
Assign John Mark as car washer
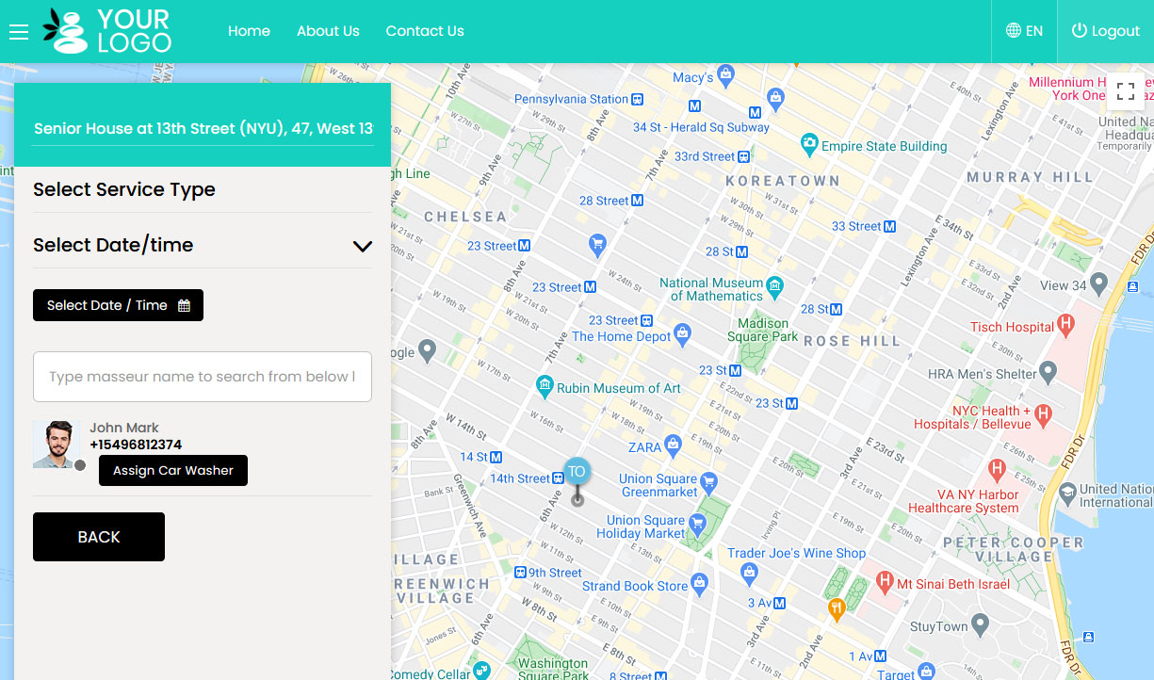[172, 470]
